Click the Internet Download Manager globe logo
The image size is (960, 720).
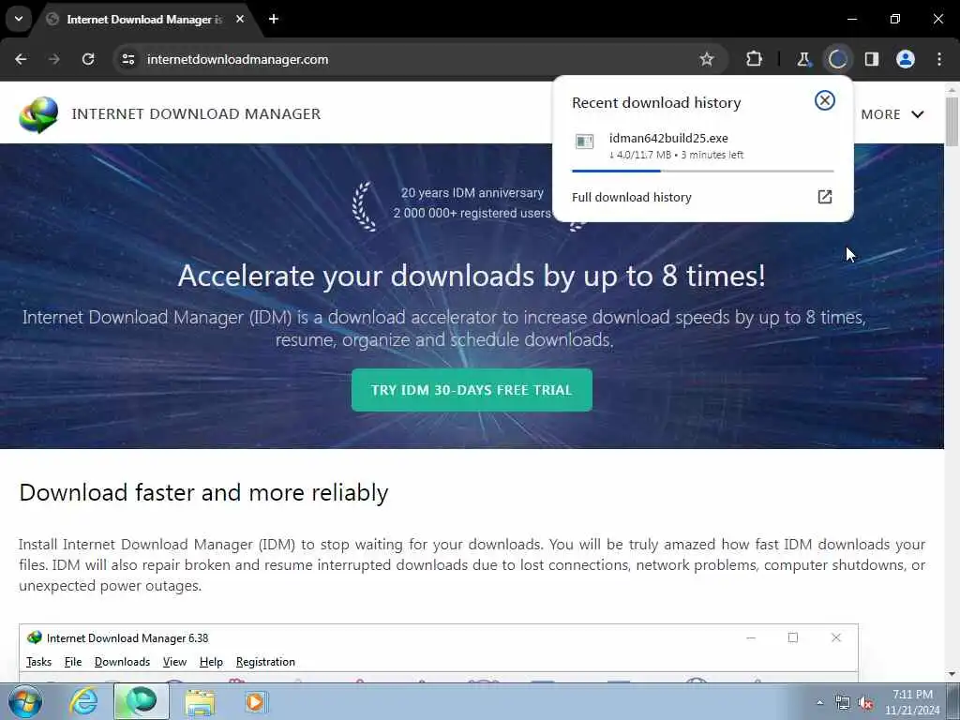tap(37, 114)
